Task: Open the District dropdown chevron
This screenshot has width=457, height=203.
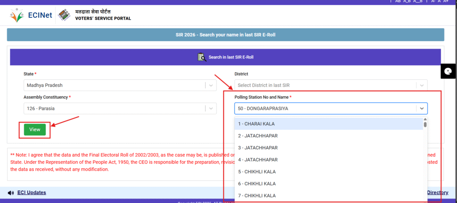Action: tap(421, 85)
